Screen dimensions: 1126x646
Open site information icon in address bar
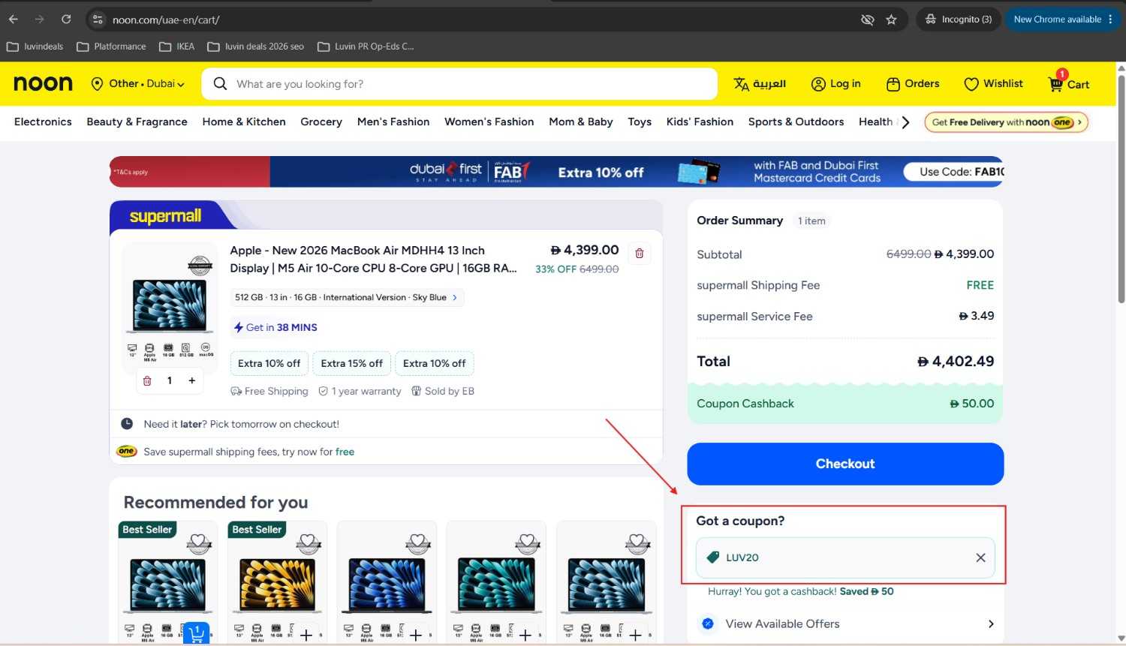[x=98, y=20]
